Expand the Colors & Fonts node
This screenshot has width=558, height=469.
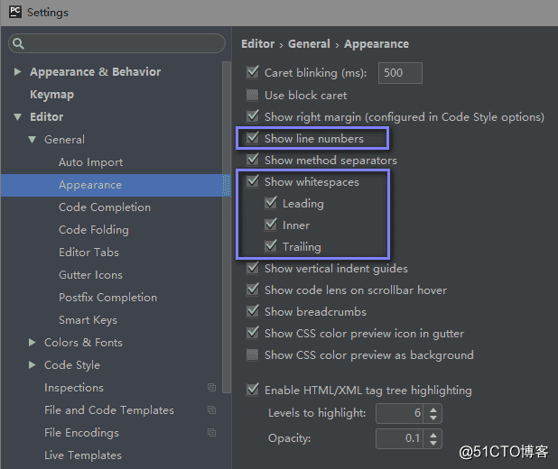(x=32, y=343)
